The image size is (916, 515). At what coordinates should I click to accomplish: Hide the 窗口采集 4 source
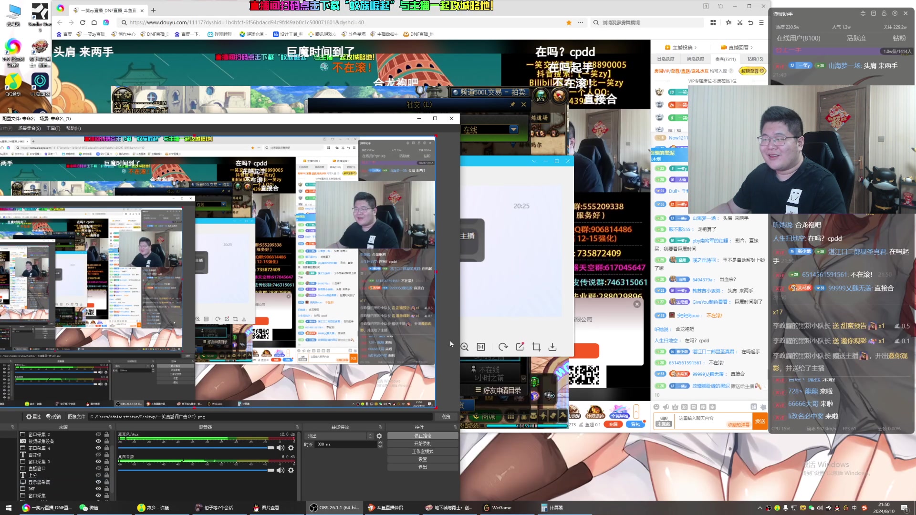point(98,448)
